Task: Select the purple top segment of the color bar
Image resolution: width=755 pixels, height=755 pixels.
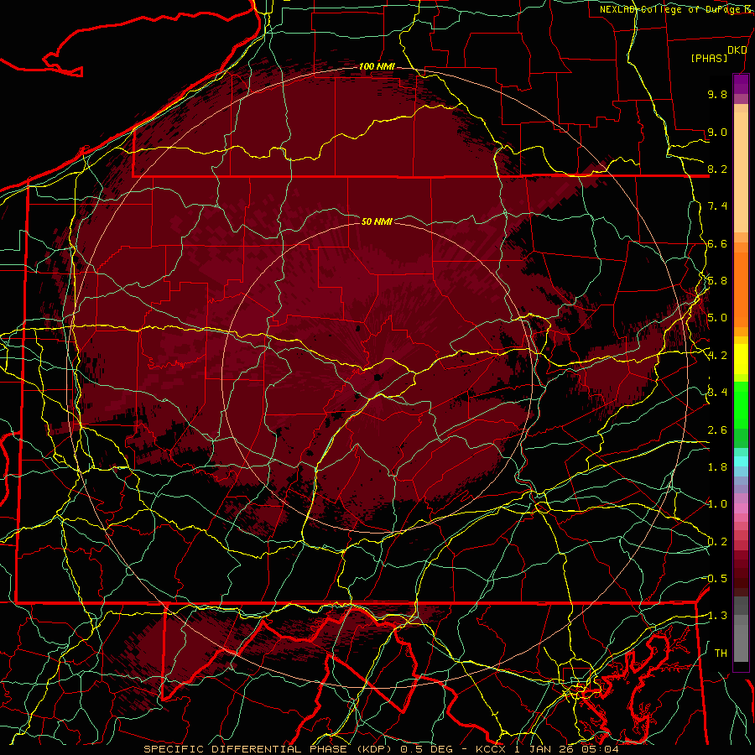Action: point(741,84)
